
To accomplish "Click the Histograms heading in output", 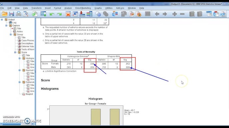I will 50,89.
